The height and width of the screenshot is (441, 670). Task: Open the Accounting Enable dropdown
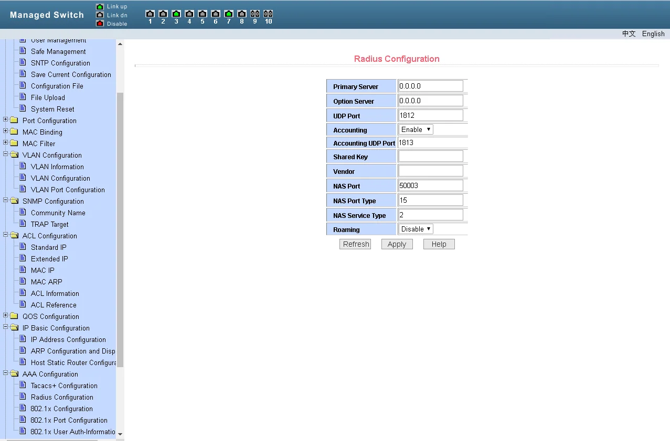point(416,129)
